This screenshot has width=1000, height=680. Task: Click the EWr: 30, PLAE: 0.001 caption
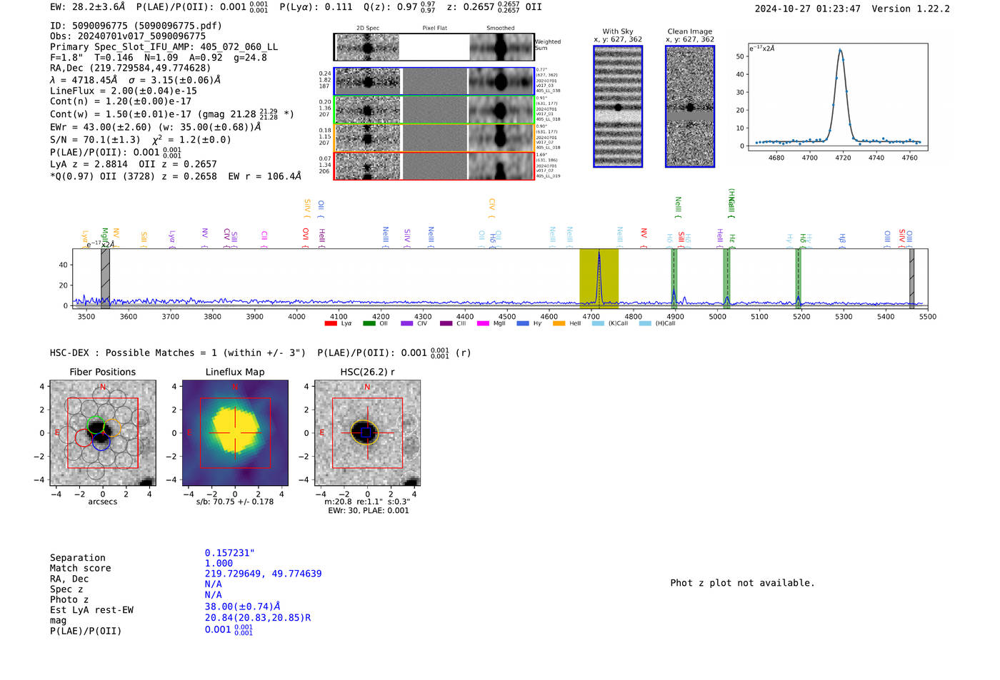point(369,511)
